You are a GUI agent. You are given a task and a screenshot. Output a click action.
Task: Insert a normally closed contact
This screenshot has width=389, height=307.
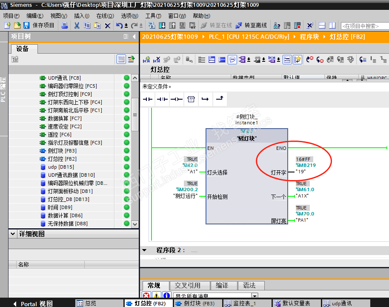point(162,99)
